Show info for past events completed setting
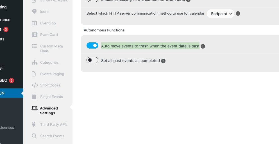This screenshot has height=144, width=279. [163, 61]
